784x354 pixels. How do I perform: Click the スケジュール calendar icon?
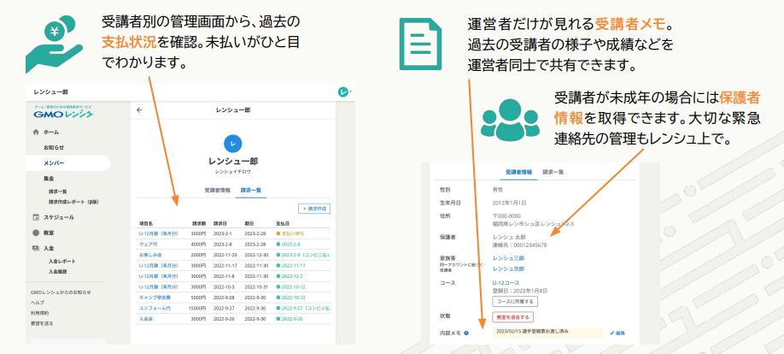pos(36,217)
